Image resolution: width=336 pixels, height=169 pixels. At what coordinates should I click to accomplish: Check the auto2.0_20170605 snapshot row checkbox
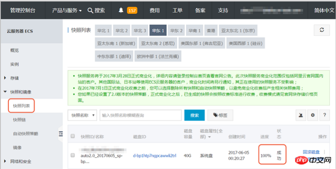(73, 155)
